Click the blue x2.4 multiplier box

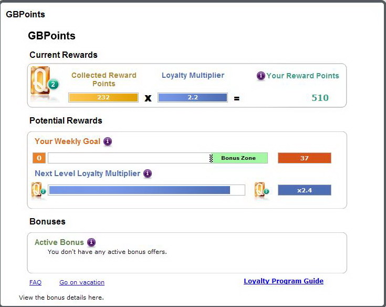pos(305,190)
